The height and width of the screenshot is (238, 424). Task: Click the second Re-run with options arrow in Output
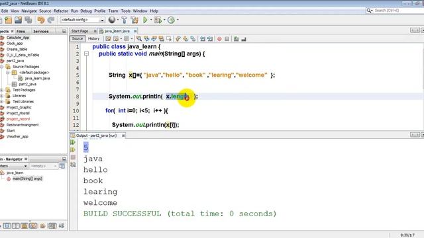[x=73, y=149]
